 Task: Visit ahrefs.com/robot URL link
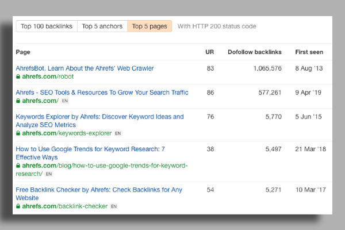pos(48,76)
